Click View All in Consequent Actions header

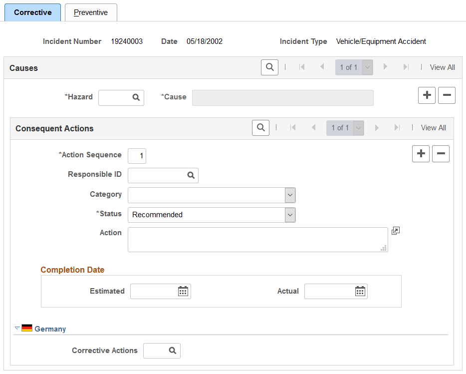coord(433,128)
